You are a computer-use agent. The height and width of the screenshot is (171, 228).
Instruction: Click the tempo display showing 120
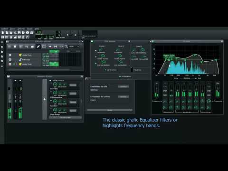(38, 32)
